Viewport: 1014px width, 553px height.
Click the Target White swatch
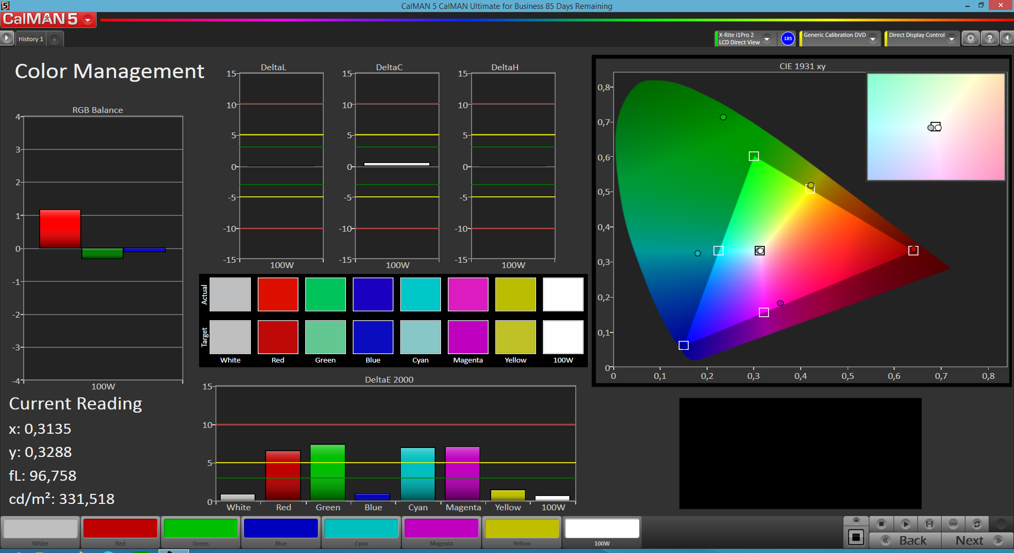(230, 337)
